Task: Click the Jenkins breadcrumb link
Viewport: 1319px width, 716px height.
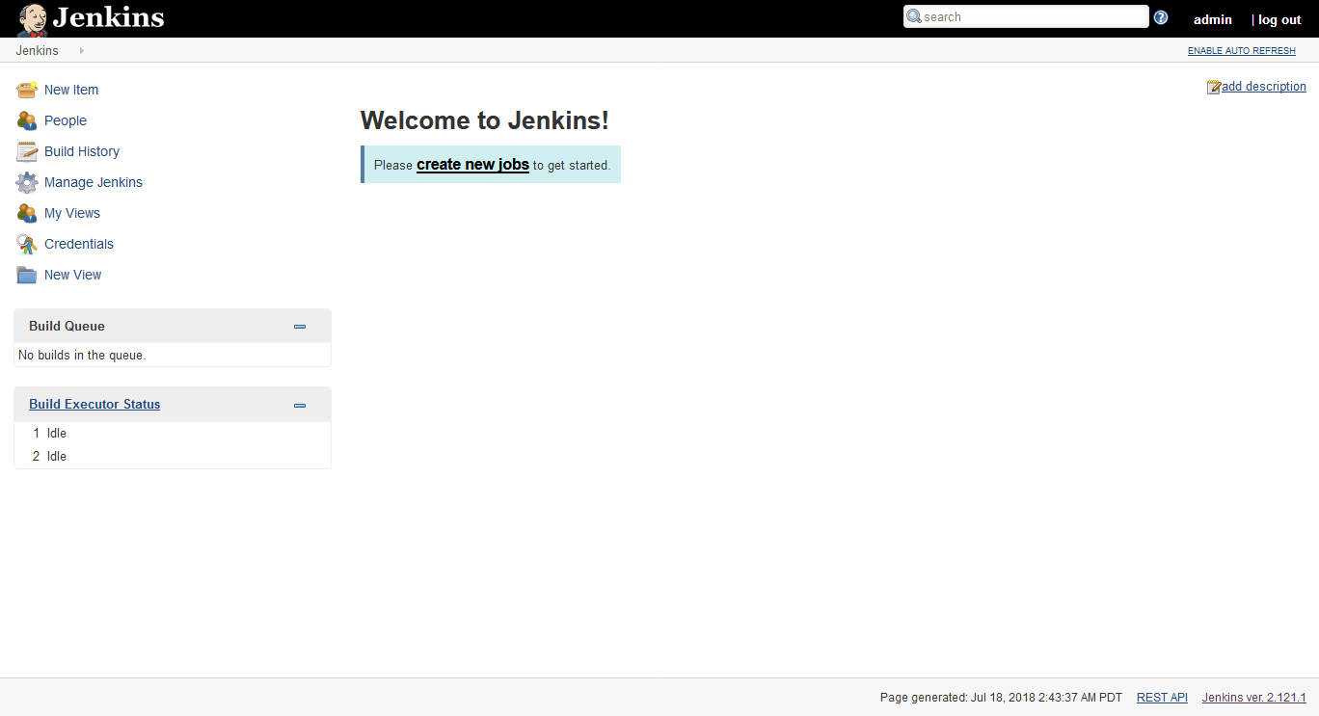Action: [37, 50]
